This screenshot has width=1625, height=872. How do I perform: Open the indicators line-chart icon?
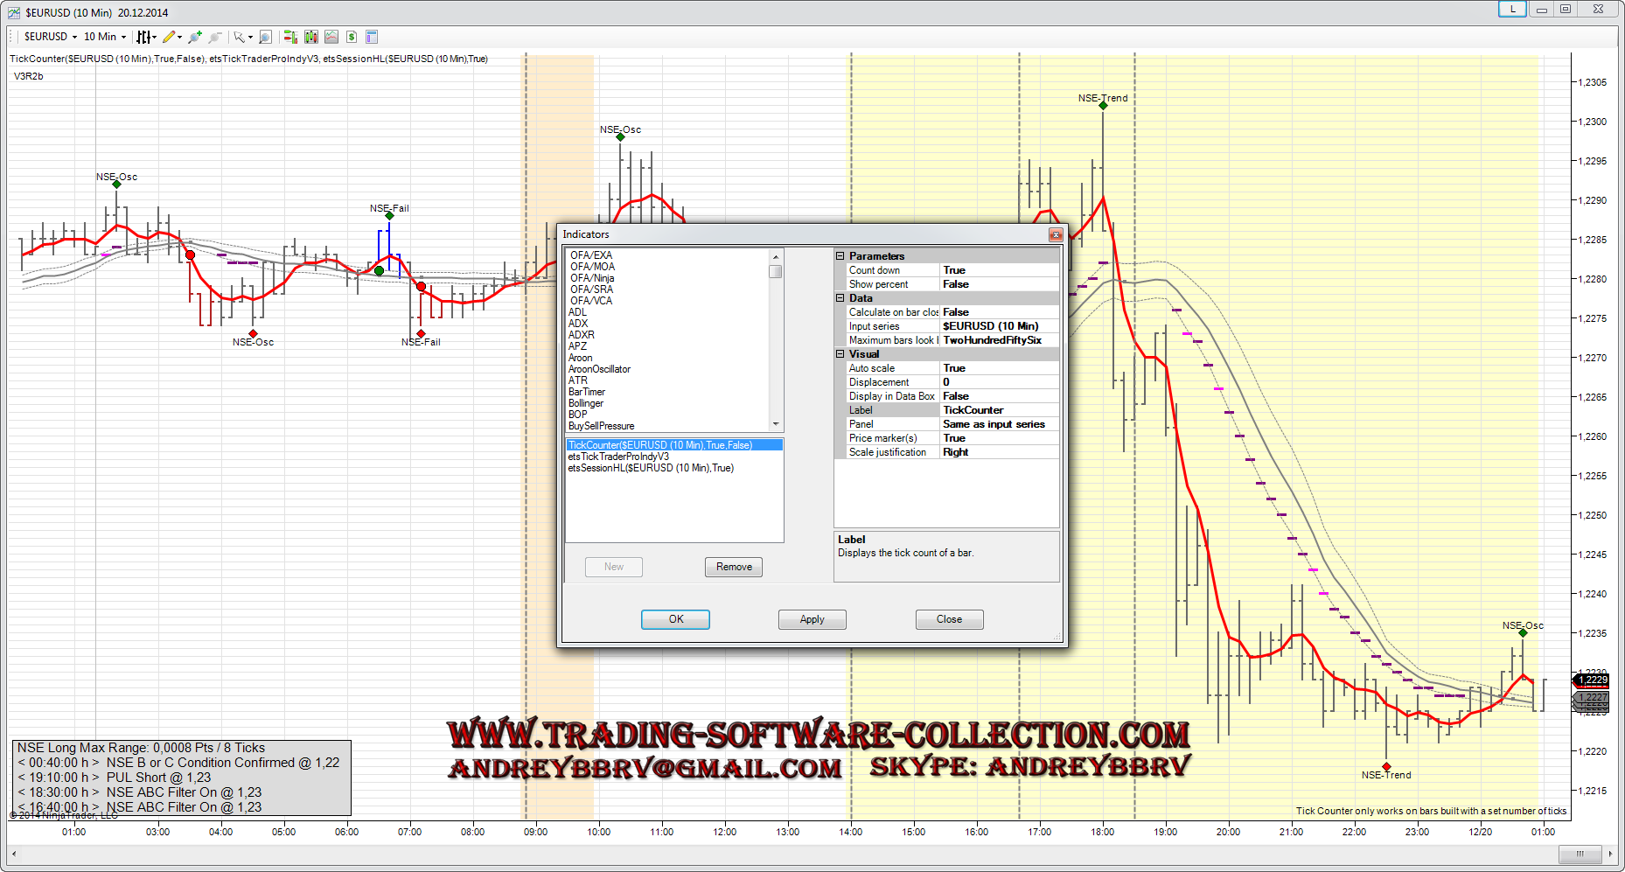tap(331, 37)
